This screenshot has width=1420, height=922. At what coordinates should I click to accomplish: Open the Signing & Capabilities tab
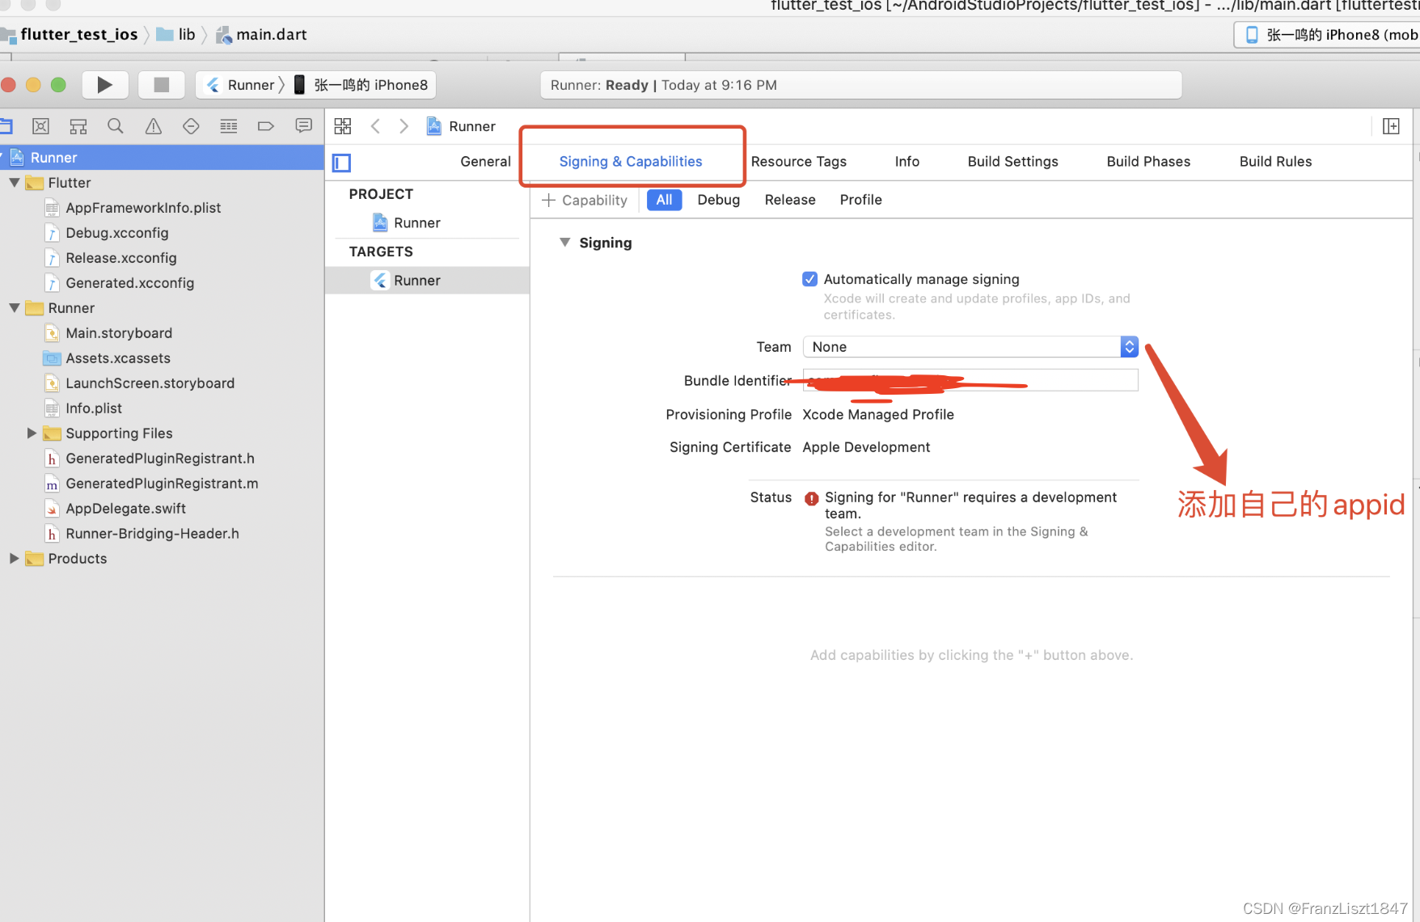click(x=631, y=162)
